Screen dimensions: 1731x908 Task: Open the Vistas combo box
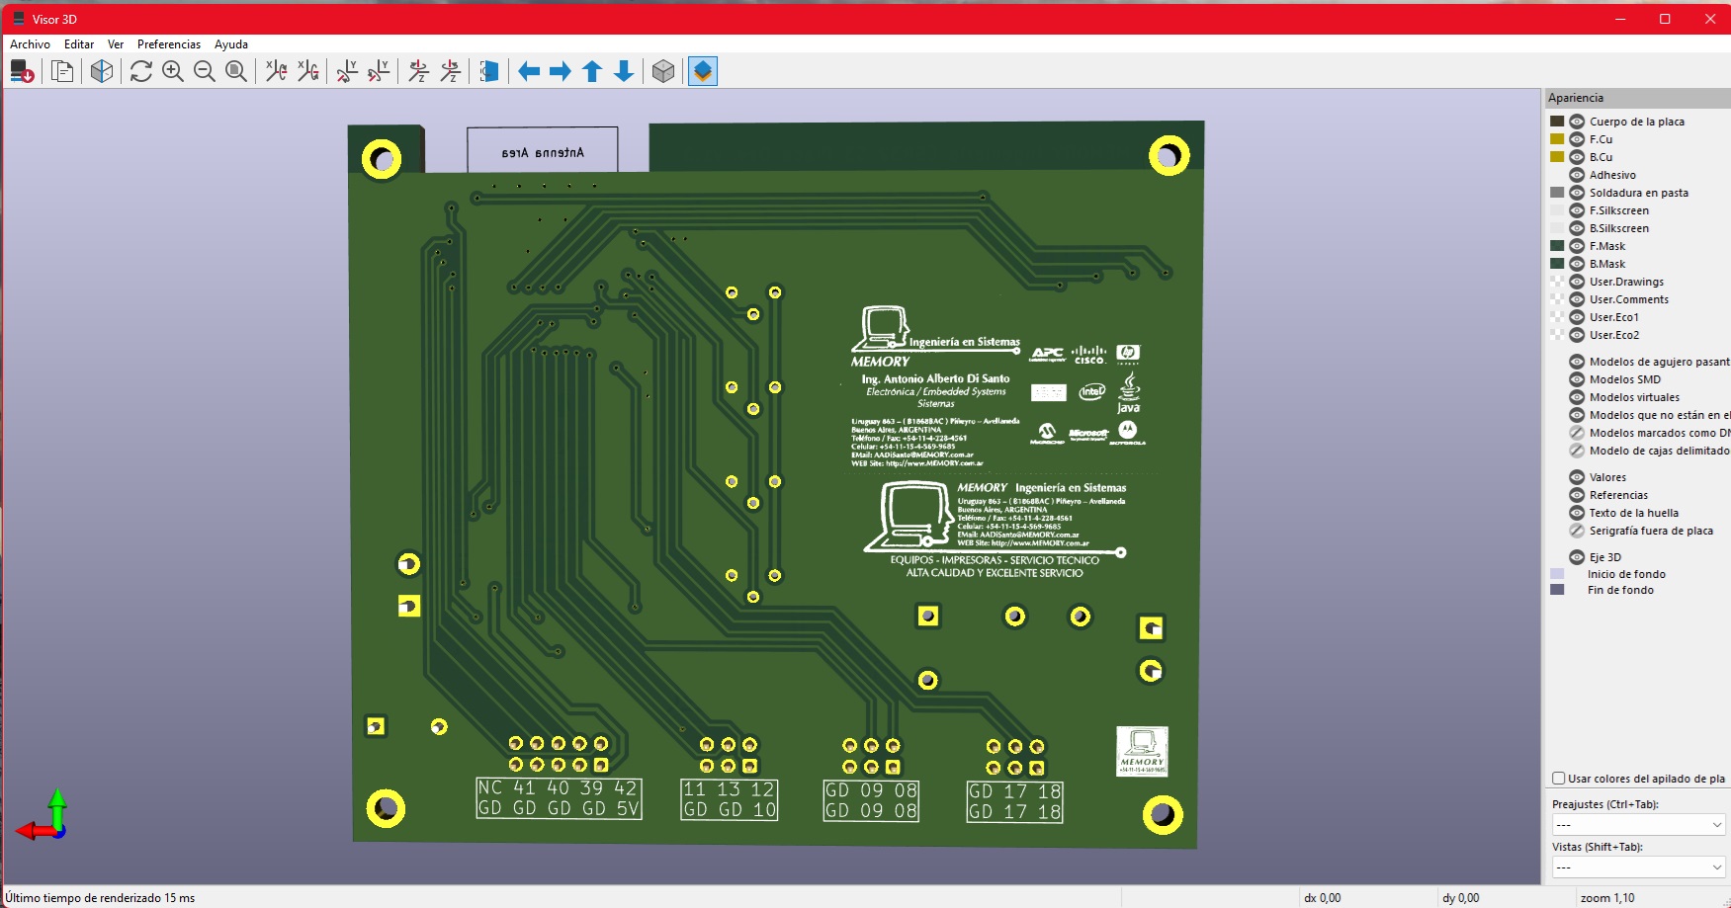(1638, 867)
